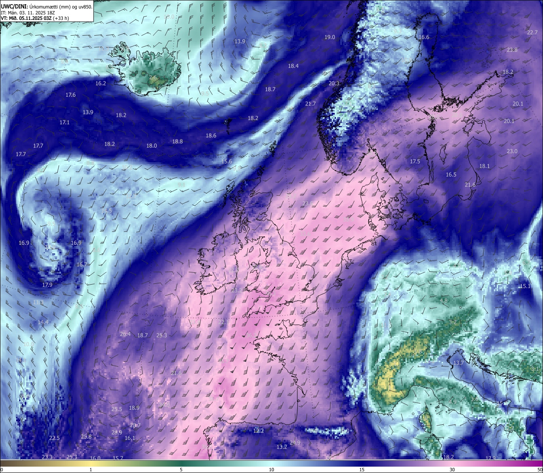Click the 15 label on color scale
543x473 pixels.
[x=362, y=470]
